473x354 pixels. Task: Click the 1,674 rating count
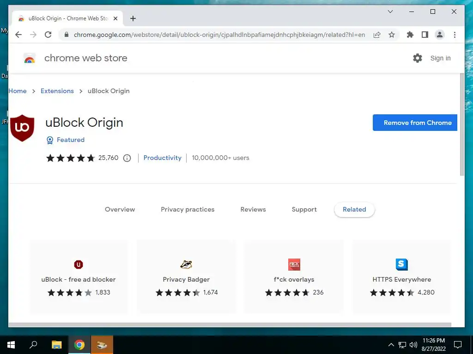[x=210, y=292]
